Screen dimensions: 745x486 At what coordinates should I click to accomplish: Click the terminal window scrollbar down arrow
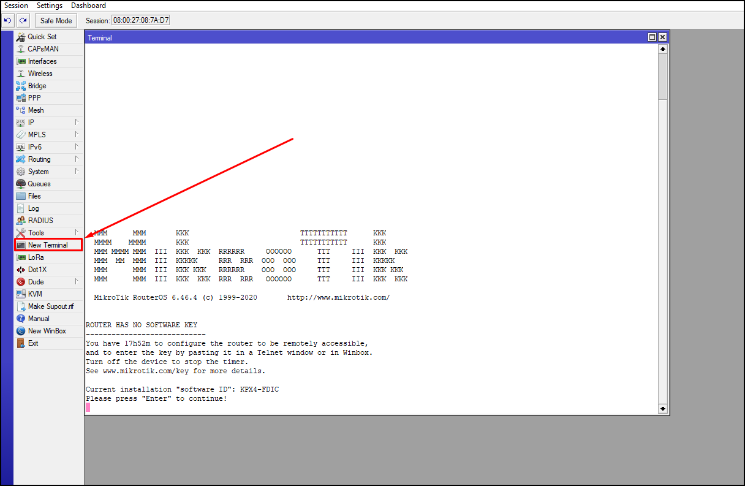click(x=662, y=408)
